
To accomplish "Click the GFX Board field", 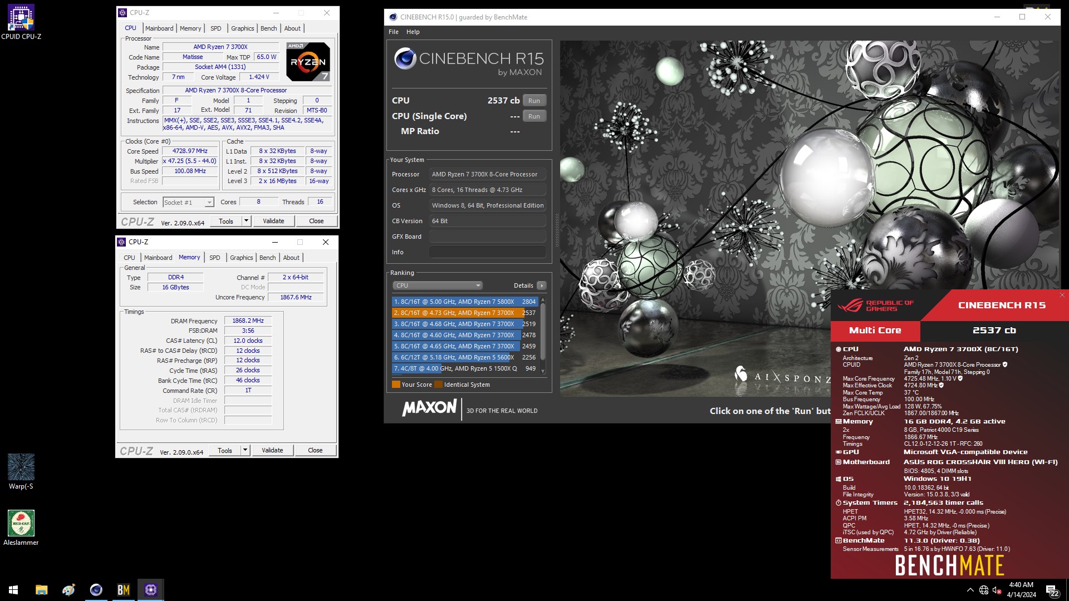I will (487, 237).
